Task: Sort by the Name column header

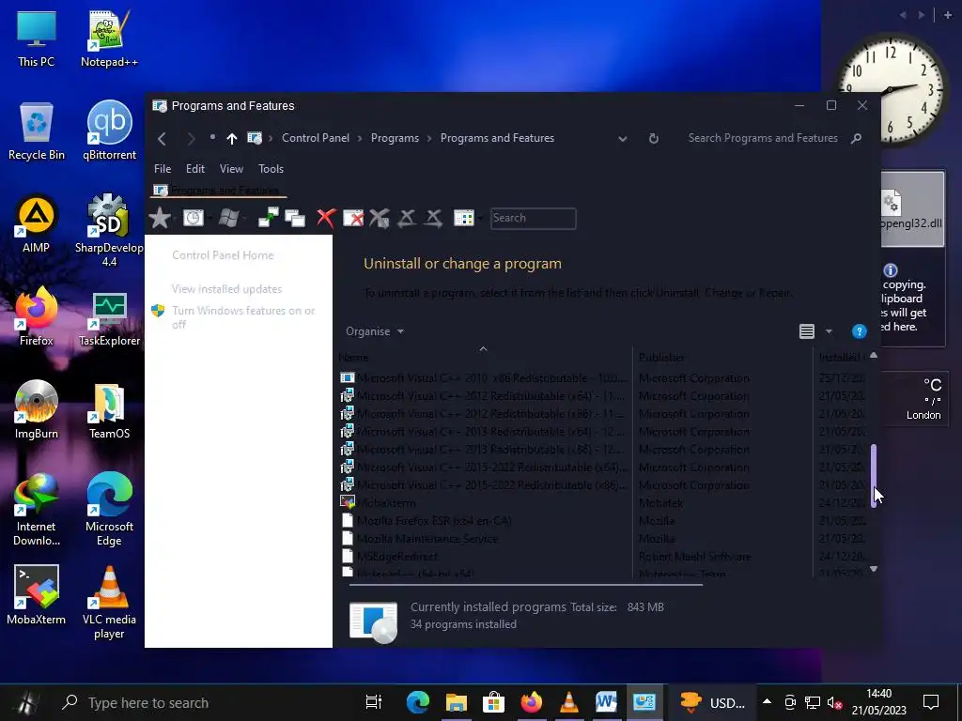Action: click(x=485, y=357)
